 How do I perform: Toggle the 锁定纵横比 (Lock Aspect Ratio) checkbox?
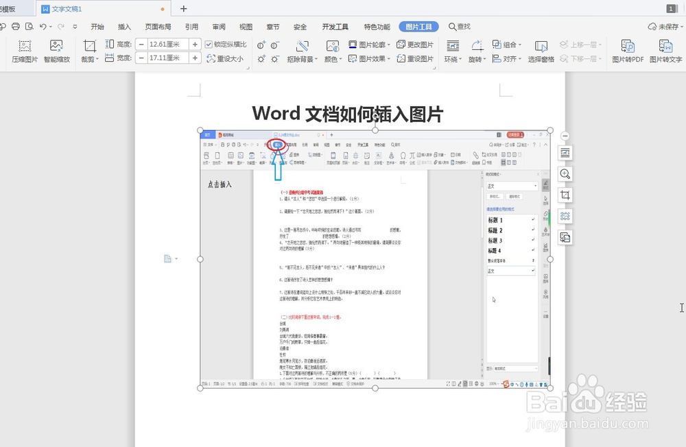click(209, 44)
